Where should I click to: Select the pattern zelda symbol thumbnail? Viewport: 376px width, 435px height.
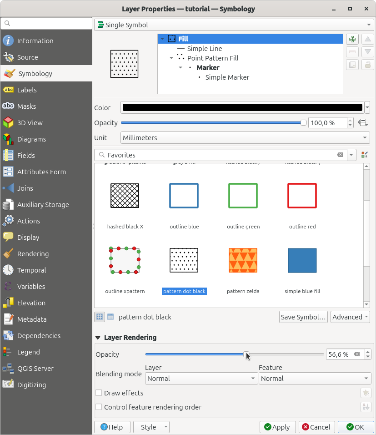pyautogui.click(x=243, y=261)
